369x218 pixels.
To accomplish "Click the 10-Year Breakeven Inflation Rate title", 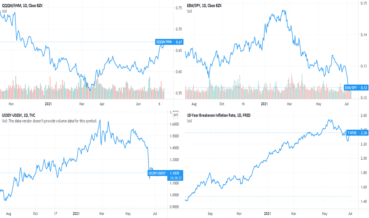I will (219, 115).
